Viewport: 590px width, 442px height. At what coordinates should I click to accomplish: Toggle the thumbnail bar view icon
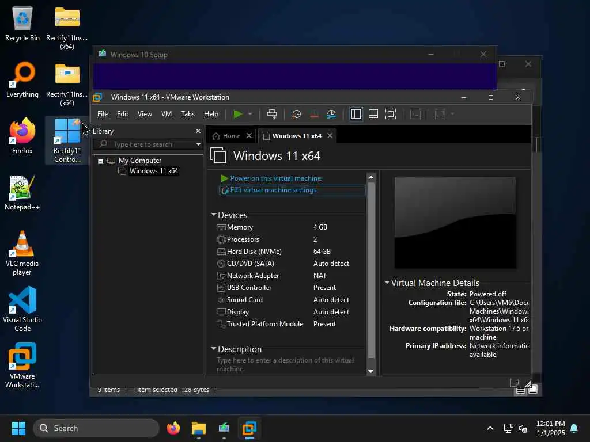click(x=373, y=114)
